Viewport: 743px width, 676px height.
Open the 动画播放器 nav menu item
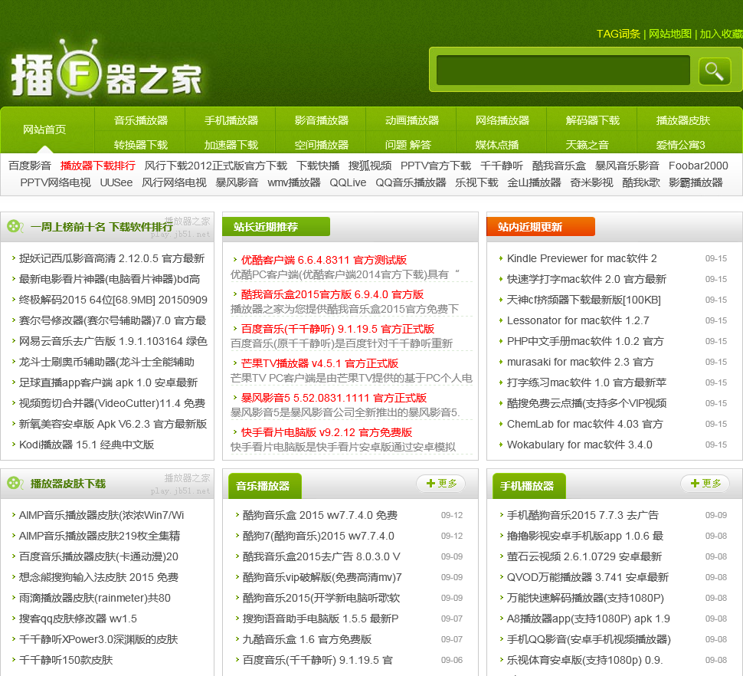coord(412,120)
